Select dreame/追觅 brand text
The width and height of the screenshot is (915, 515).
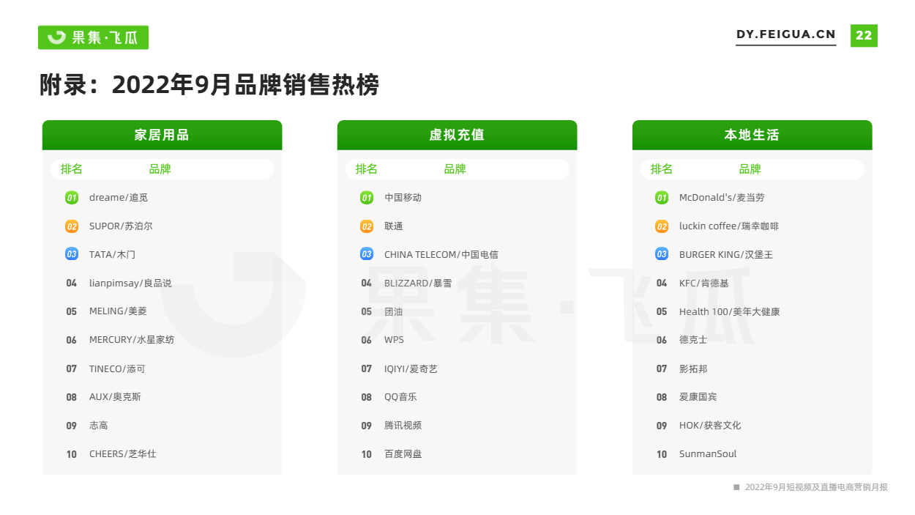click(x=119, y=198)
